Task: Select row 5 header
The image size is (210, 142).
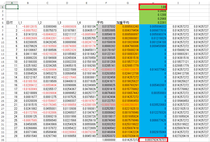Action: coord(3,23)
